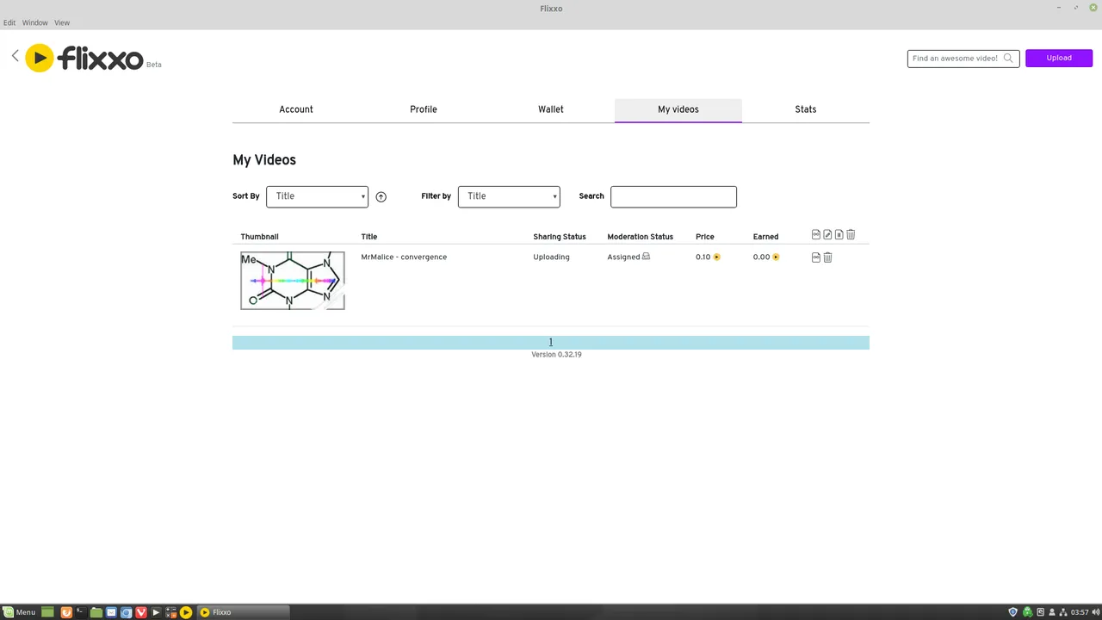
Task: Click the Flixxo window button in taskbar
Action: tap(243, 612)
